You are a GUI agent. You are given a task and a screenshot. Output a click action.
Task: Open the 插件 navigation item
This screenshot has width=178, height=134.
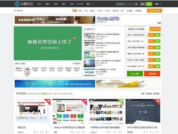[x=64, y=4]
